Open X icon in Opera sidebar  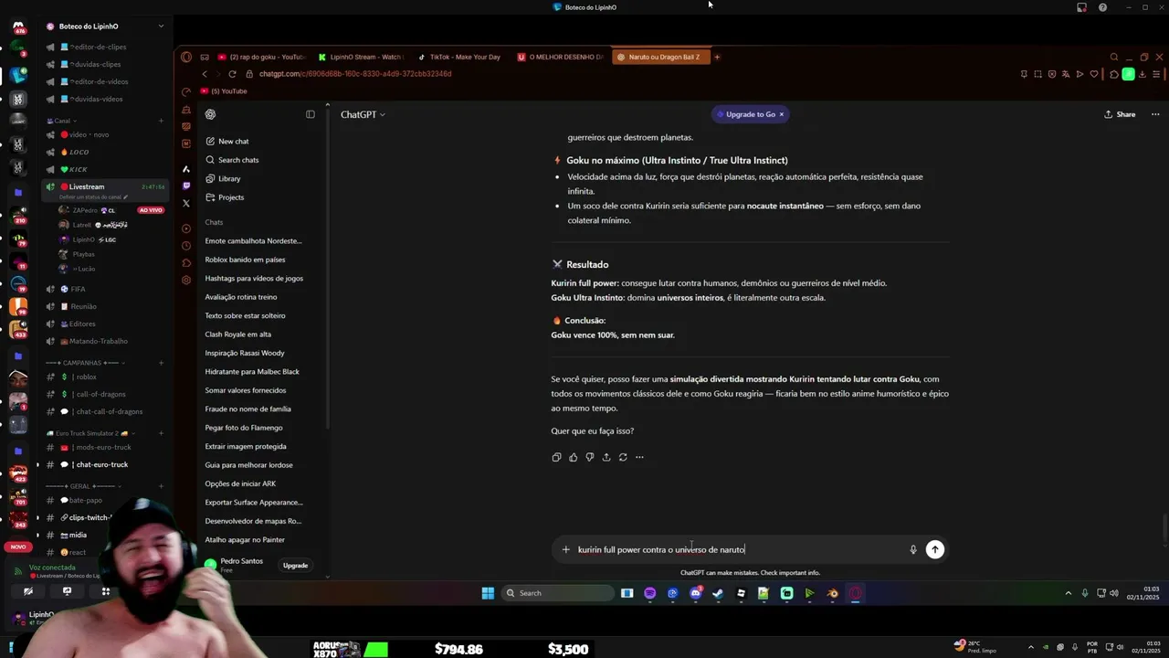coord(186,203)
